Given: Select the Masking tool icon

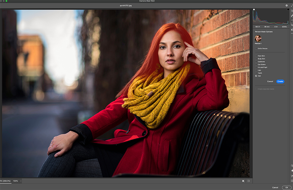Looking at the screenshot, I should pos(292,20).
